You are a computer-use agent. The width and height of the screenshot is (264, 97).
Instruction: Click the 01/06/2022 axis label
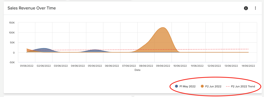click(x=27, y=66)
